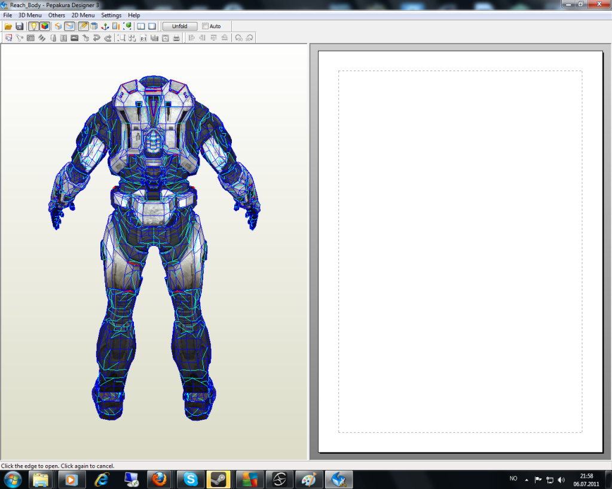Image resolution: width=612 pixels, height=489 pixels.
Task: Show hidden system tray icons arrow
Action: [527, 479]
